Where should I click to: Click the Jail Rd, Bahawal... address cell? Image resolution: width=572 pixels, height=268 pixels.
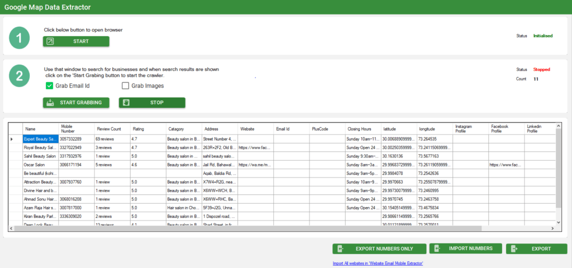(220, 165)
